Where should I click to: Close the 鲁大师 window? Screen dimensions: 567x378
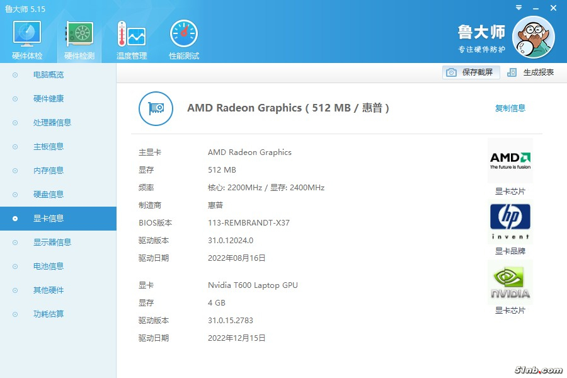[x=553, y=8]
